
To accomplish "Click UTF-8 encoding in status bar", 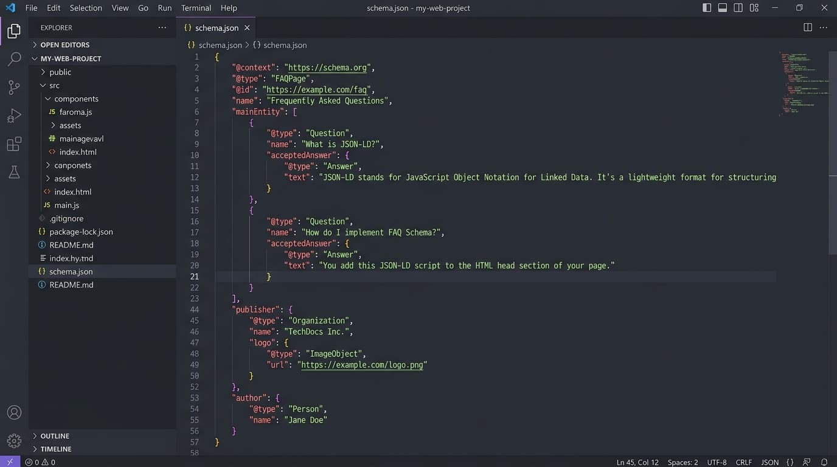I will pyautogui.click(x=716, y=462).
